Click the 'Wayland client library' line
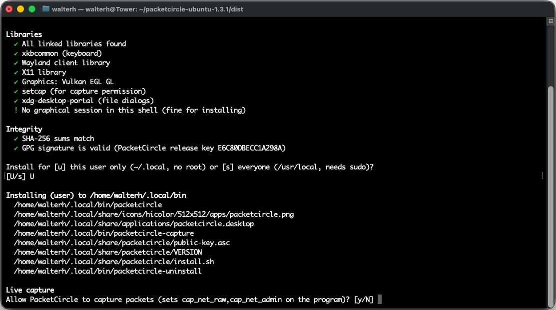The image size is (556, 310). pos(66,63)
